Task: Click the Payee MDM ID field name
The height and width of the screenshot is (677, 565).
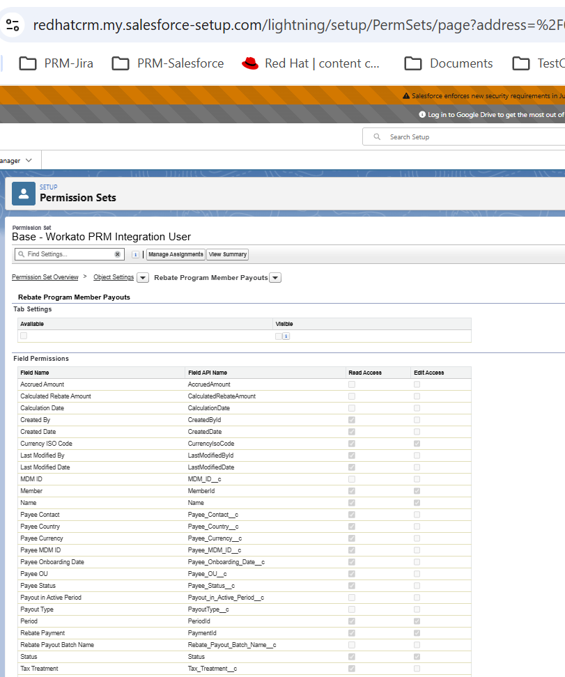Action: (x=40, y=550)
